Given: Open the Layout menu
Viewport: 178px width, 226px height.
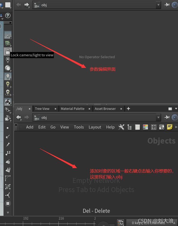Looking at the screenshot, I should tap(95, 127).
